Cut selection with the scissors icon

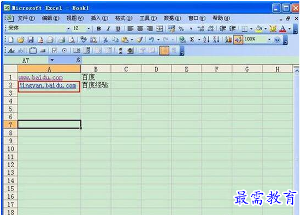(105, 40)
